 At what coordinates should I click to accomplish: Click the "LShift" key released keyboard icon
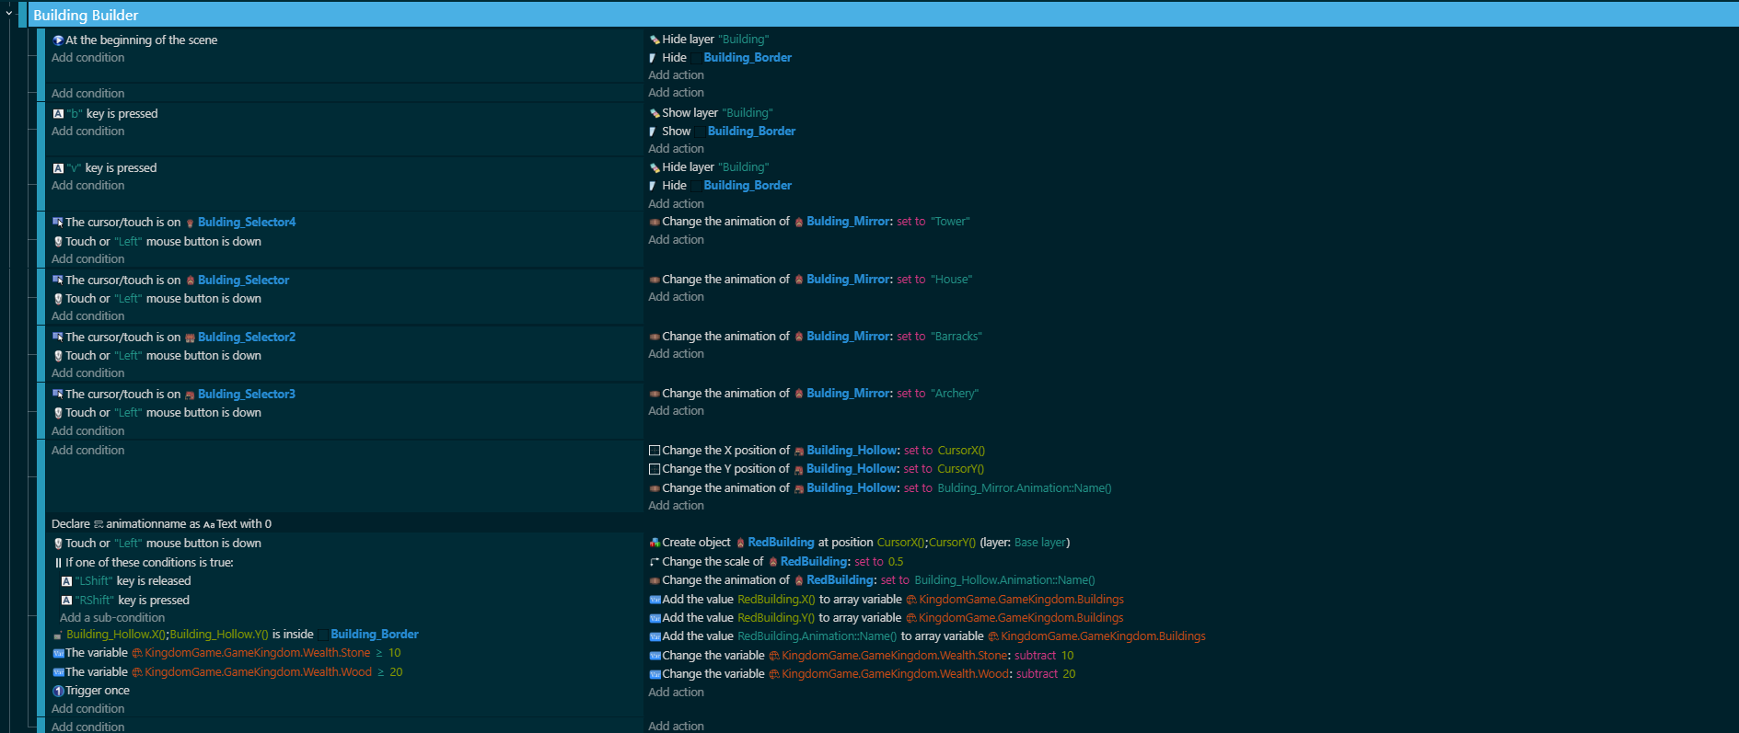pos(66,581)
